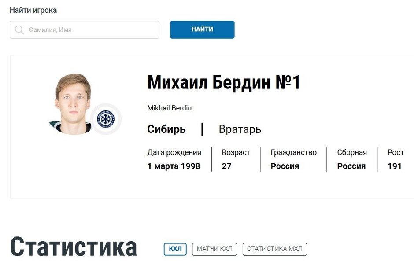The height and width of the screenshot is (276, 414).
Task: Open the Сибирь team page link
Action: pos(166,129)
